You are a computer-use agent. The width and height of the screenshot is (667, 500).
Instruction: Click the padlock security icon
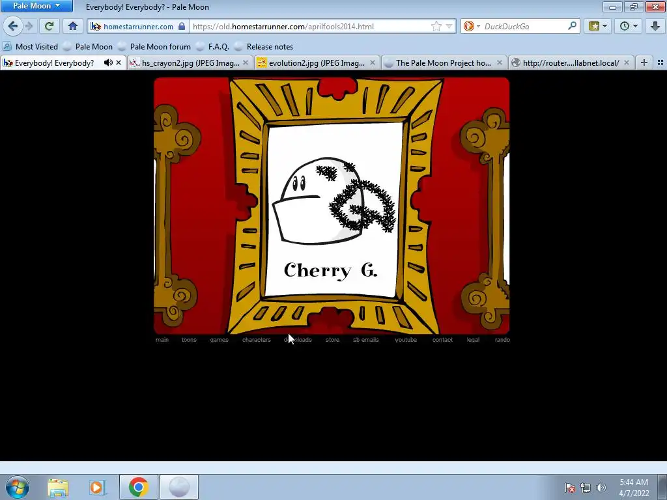[182, 26]
